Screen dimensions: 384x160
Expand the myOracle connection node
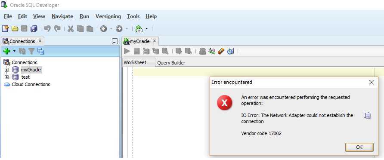click(6, 70)
